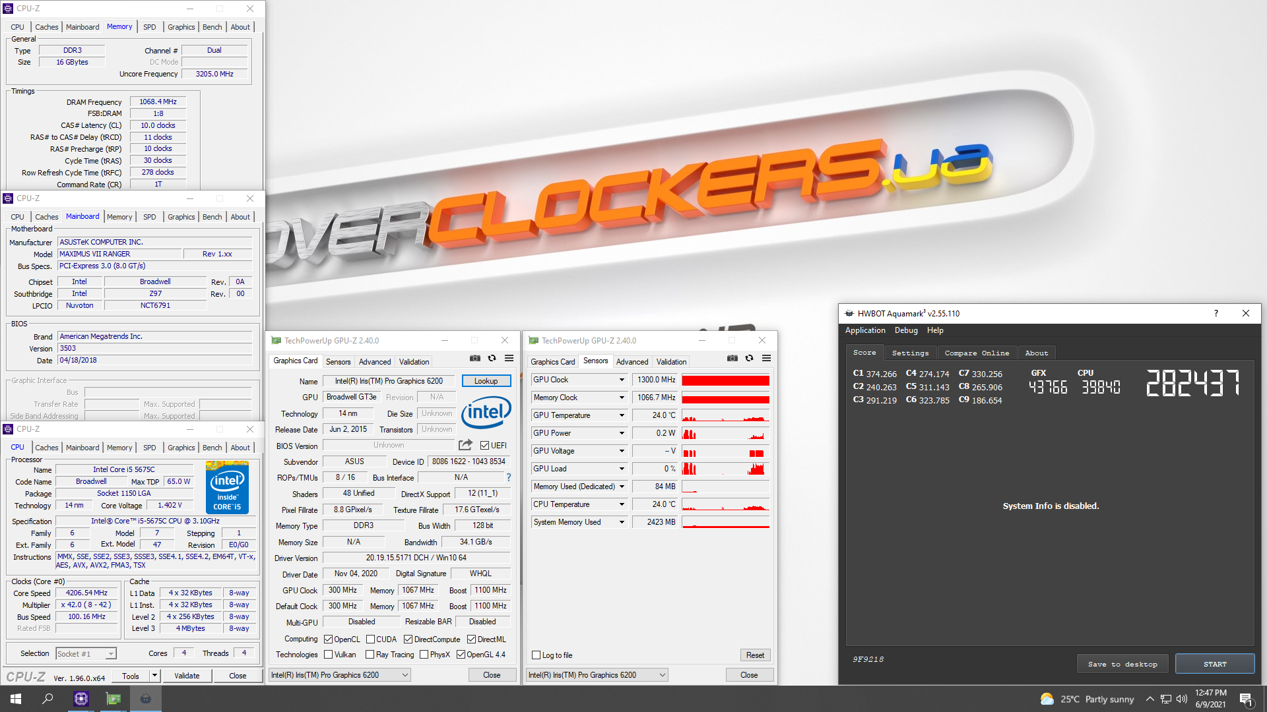Click the Memory Clock red sensor graph
Viewport: 1267px width, 712px height.
tap(725, 398)
